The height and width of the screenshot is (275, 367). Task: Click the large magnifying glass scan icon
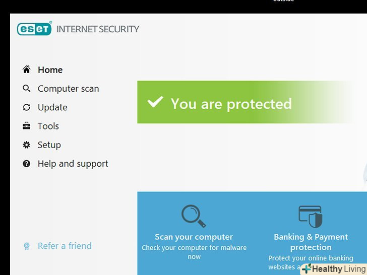coord(194,216)
